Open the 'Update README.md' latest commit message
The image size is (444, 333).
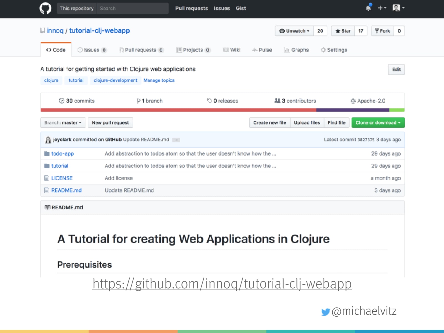[146, 140]
